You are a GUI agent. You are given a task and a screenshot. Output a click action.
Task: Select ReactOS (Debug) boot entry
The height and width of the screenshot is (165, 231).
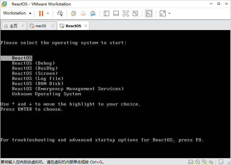coord(33,63)
